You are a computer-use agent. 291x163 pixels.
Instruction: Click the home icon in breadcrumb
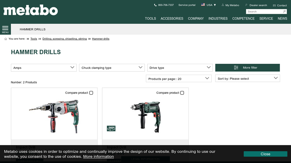coord(5,39)
